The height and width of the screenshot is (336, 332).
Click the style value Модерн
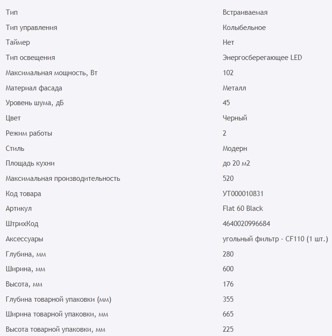tap(235, 148)
